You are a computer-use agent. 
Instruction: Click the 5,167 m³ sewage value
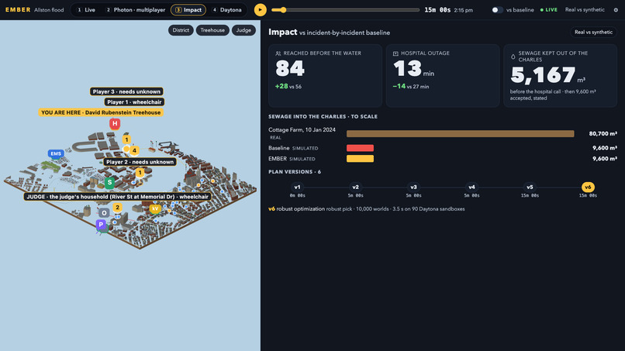click(x=548, y=75)
